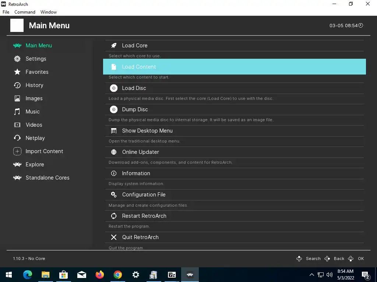Viewport: 377px width, 282px height.
Task: Click the Import Content plus icon
Action: (x=17, y=151)
